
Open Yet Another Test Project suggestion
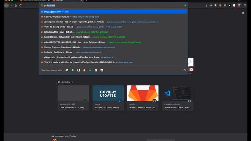pos(113,37)
